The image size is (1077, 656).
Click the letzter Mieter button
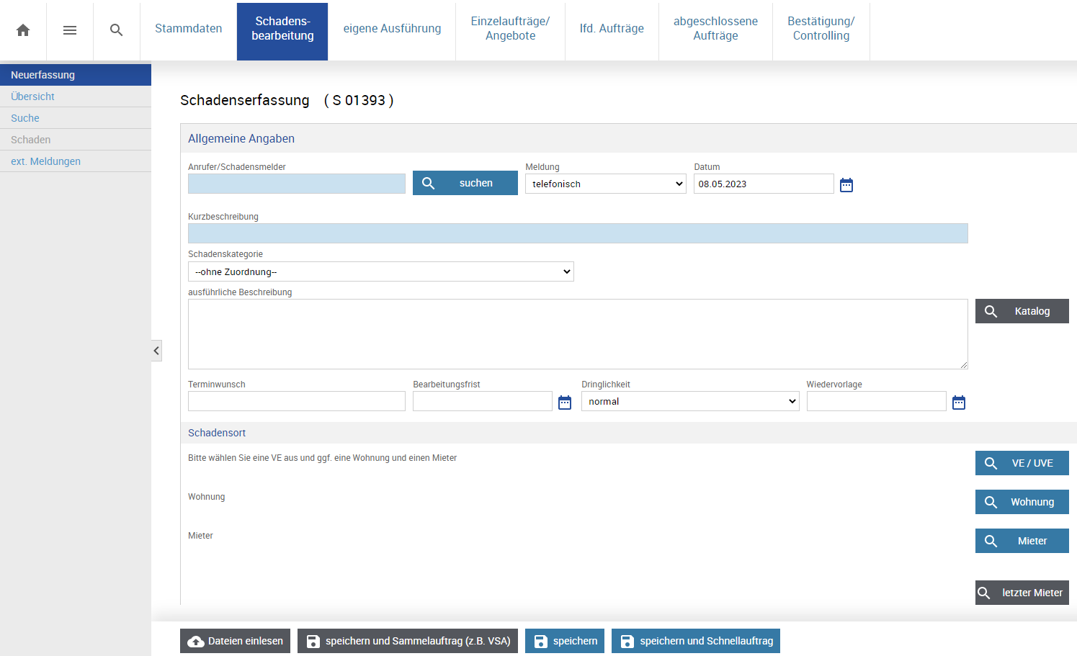point(1022,593)
